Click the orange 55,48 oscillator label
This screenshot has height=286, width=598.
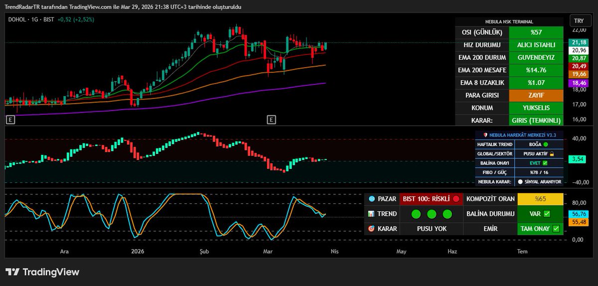579,222
